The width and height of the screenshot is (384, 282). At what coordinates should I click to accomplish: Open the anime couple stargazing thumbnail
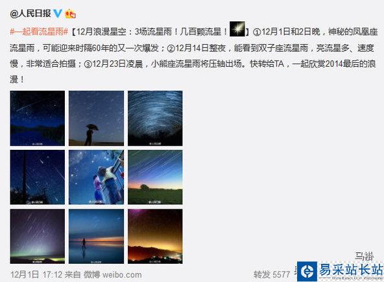96,177
